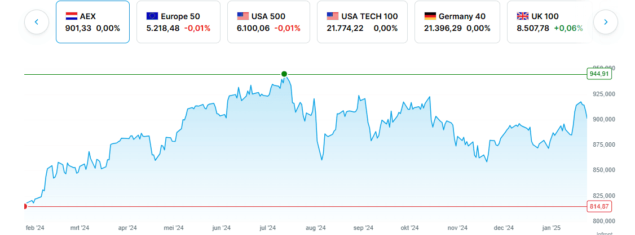This screenshot has height=235, width=635.
Task: Switch to the Europe 50 index
Action: [x=178, y=22]
